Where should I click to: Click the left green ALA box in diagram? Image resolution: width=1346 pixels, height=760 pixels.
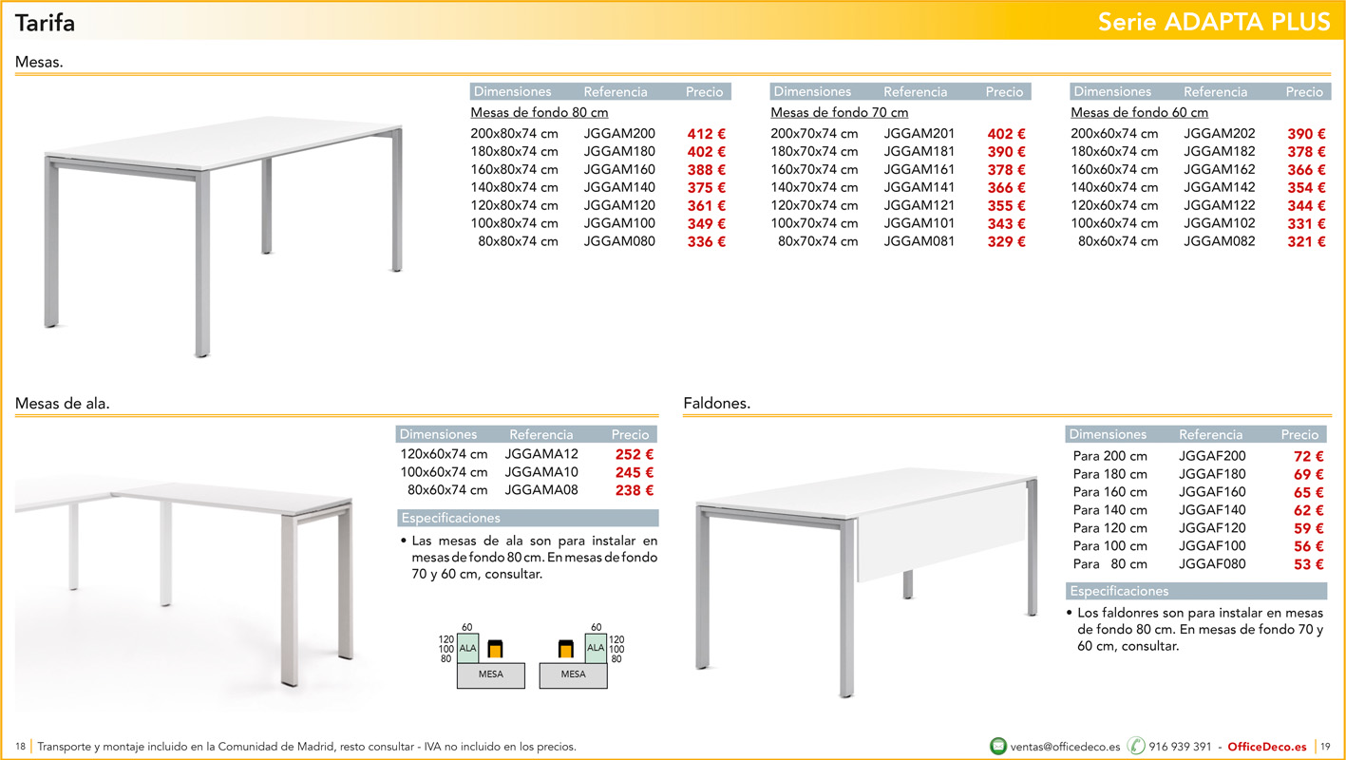(x=468, y=647)
